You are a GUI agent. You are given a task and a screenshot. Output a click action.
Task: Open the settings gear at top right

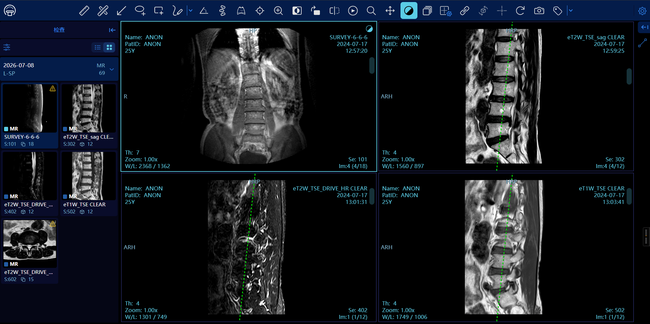(x=642, y=11)
